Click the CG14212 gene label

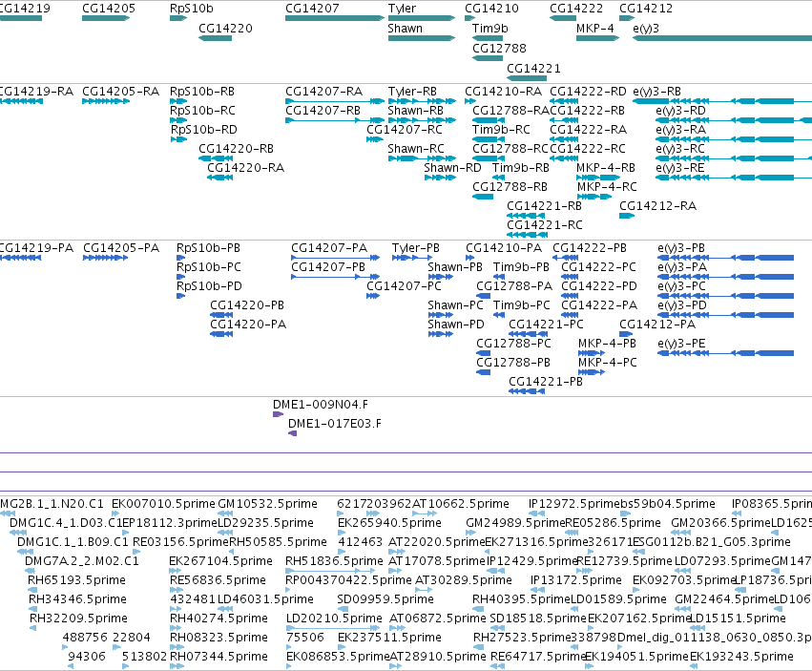646,9
